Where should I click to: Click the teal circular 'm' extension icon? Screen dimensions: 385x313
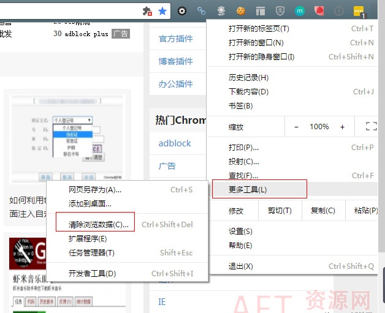point(300,11)
